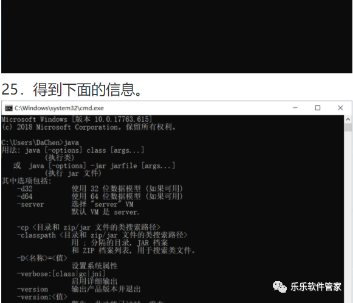
Task: Click the '-classpath' option line
Action: pyautogui.click(x=102, y=235)
